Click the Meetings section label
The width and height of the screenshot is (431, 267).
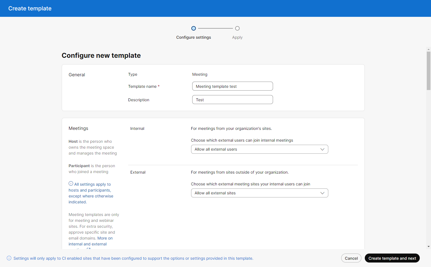point(79,128)
